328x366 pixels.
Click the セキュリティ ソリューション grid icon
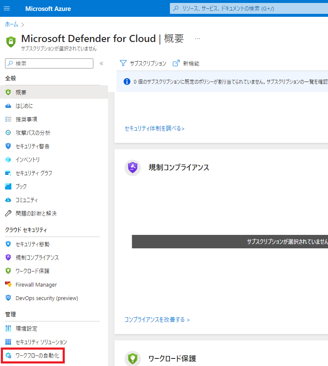click(8, 342)
